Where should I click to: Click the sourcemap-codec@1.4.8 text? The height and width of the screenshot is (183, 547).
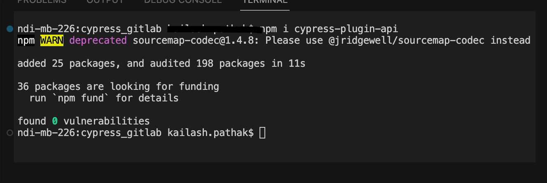click(196, 40)
